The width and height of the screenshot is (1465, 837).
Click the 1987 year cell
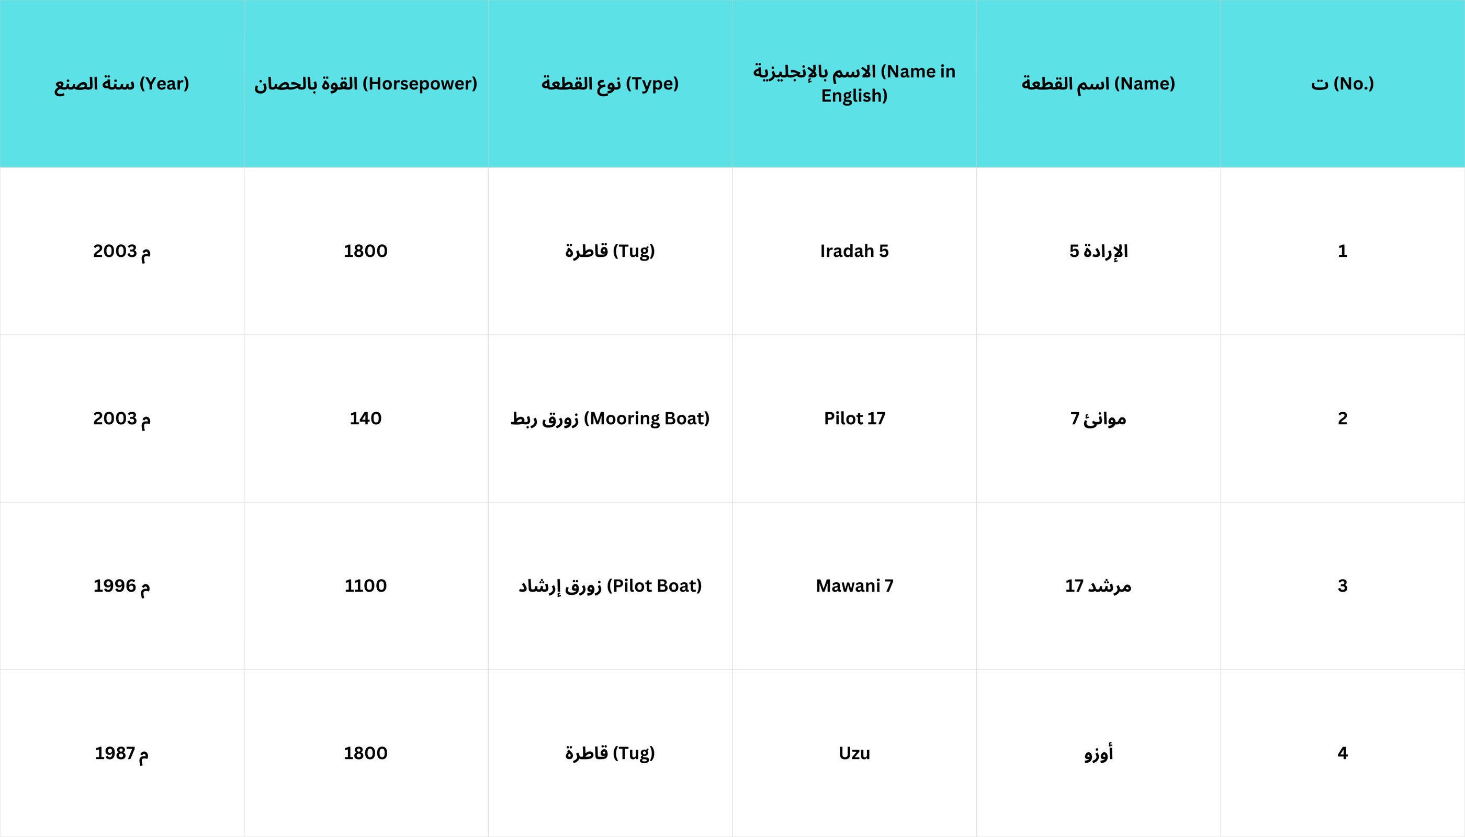pos(121,753)
